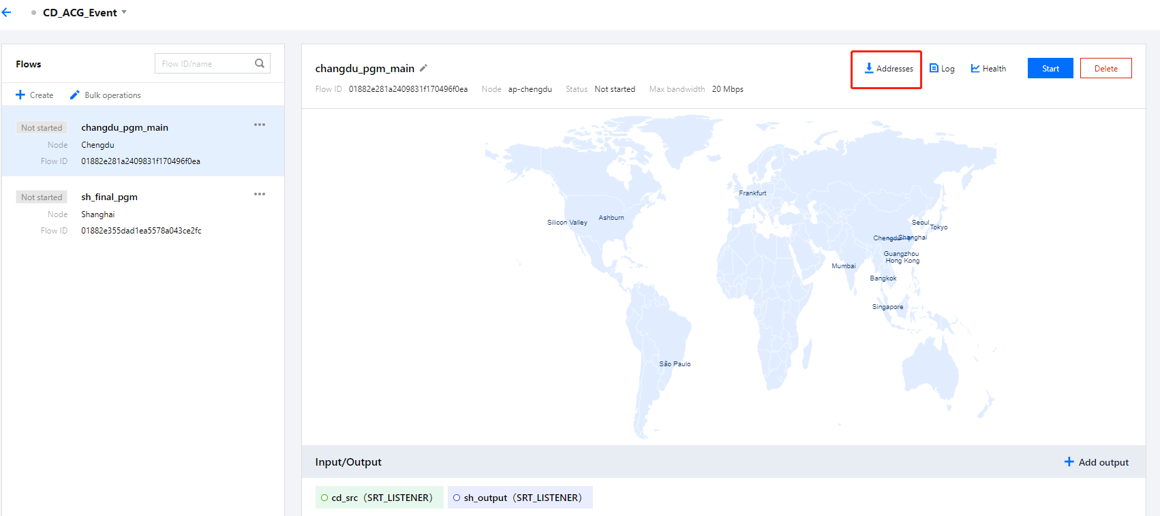Click the flow search magnifier icon
Viewport: 1160px width, 516px height.
(260, 63)
